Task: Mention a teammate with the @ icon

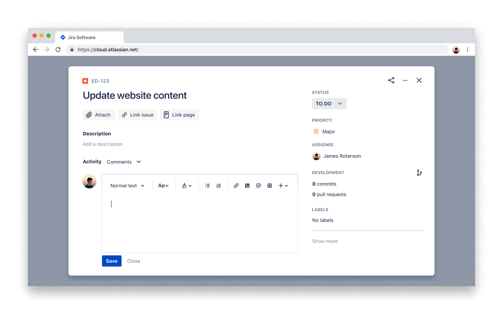Action: coord(258,185)
